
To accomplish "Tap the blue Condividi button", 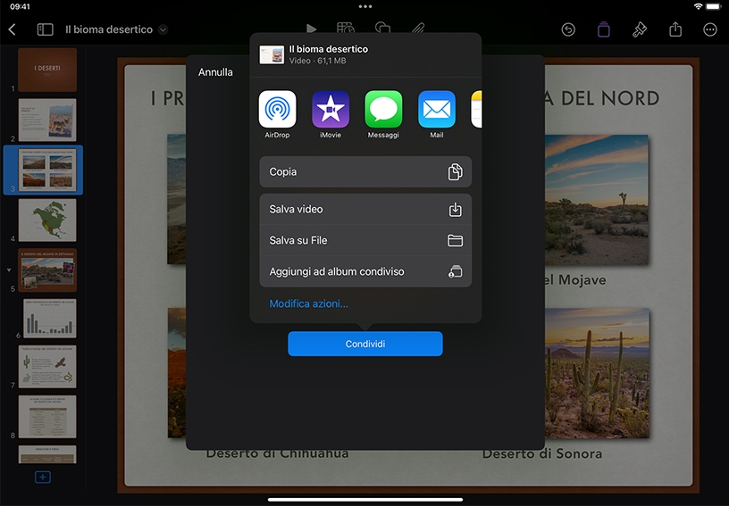I will (x=365, y=344).
